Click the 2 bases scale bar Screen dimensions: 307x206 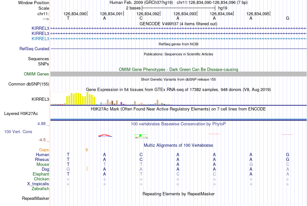[x=178, y=8]
